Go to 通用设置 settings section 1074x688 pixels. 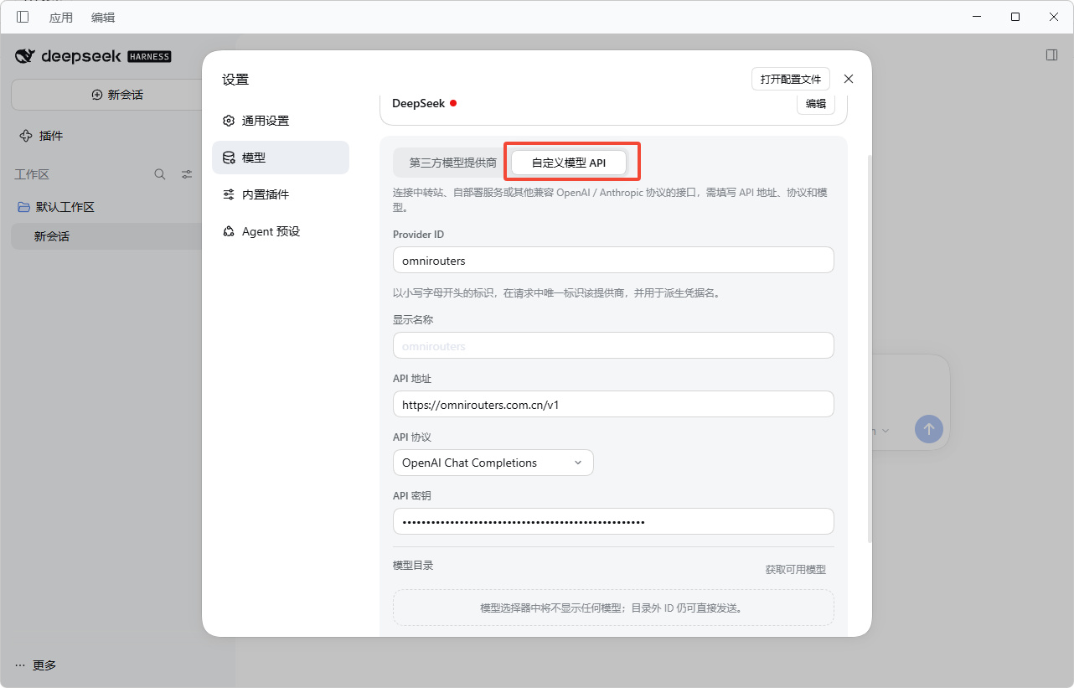[x=281, y=121]
